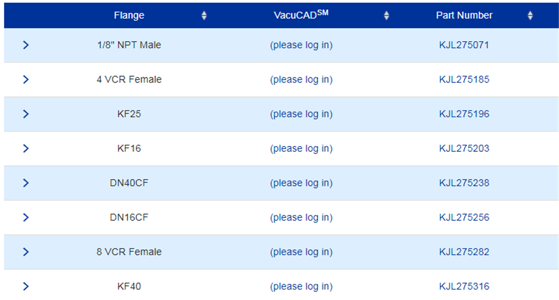
Task: Click the Flange column header
Action: pyautogui.click(x=129, y=16)
